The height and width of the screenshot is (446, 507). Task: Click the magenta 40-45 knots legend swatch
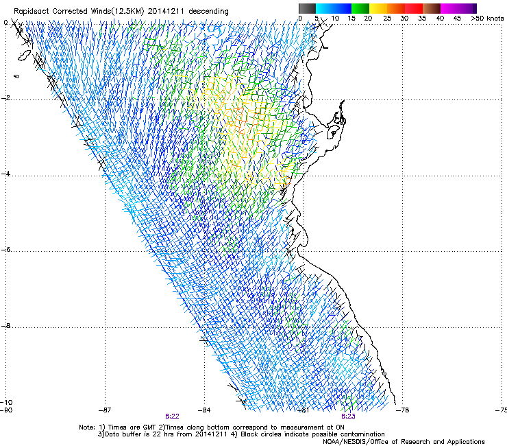click(x=449, y=8)
